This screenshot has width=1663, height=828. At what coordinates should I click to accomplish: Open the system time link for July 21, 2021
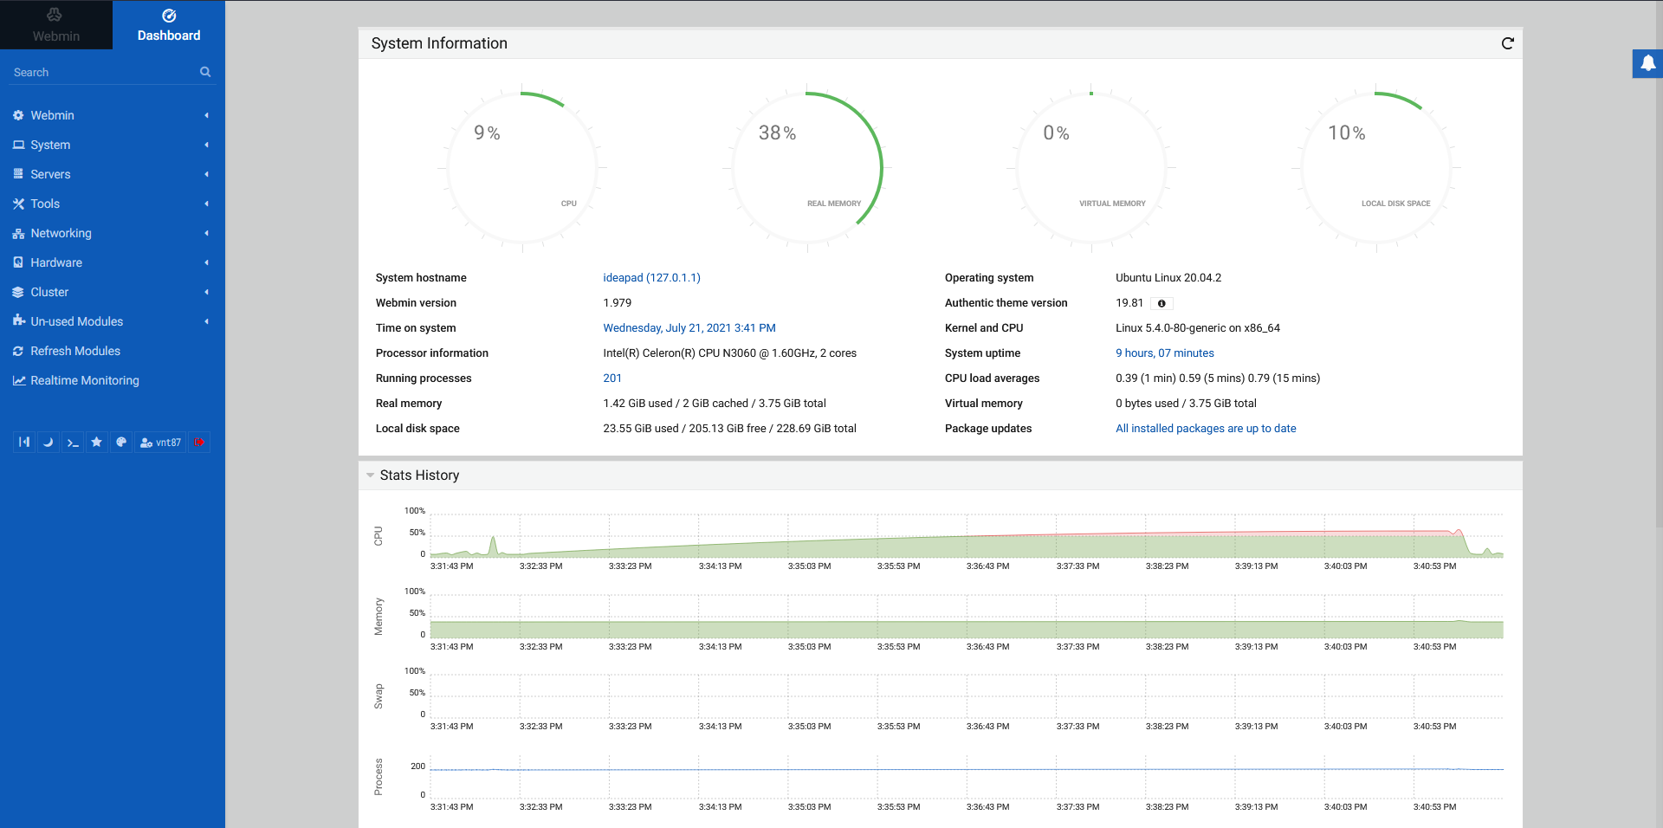pos(689,328)
